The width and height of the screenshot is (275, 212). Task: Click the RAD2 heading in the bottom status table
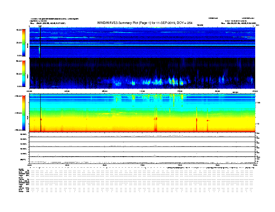coord(21,169)
